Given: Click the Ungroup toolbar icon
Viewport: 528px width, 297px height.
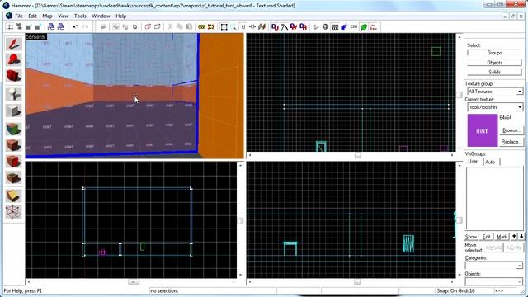Looking at the screenshot, I should [x=125, y=26].
